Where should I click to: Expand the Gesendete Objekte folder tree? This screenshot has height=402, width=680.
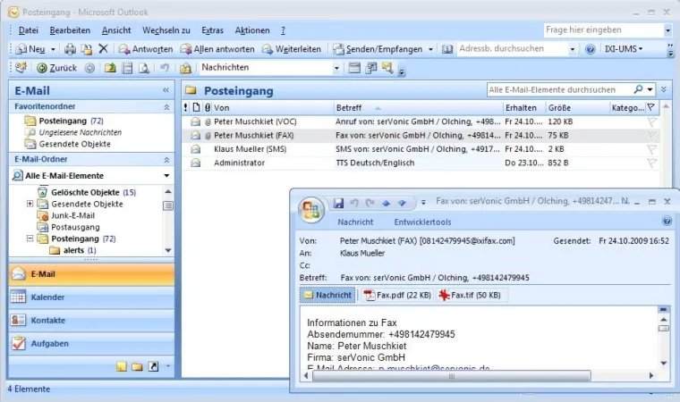[31, 204]
